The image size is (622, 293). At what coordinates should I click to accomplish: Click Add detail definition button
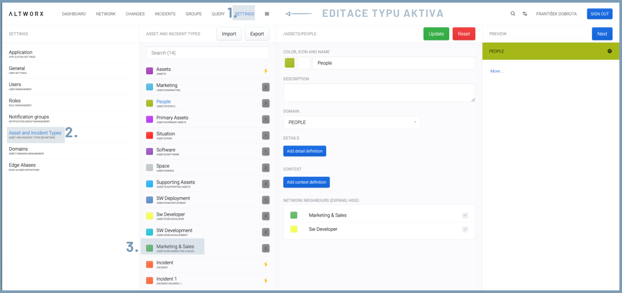[304, 151]
